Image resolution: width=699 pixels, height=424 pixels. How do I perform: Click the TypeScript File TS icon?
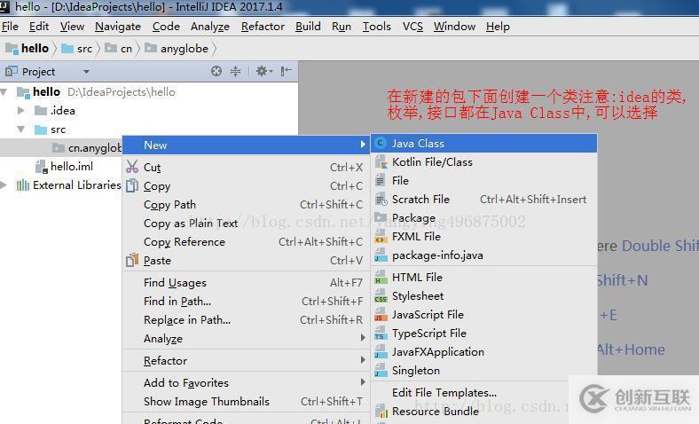[x=381, y=334]
